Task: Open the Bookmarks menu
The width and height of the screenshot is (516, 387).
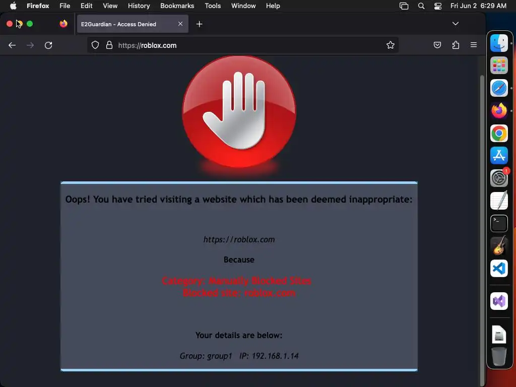Action: click(x=177, y=6)
